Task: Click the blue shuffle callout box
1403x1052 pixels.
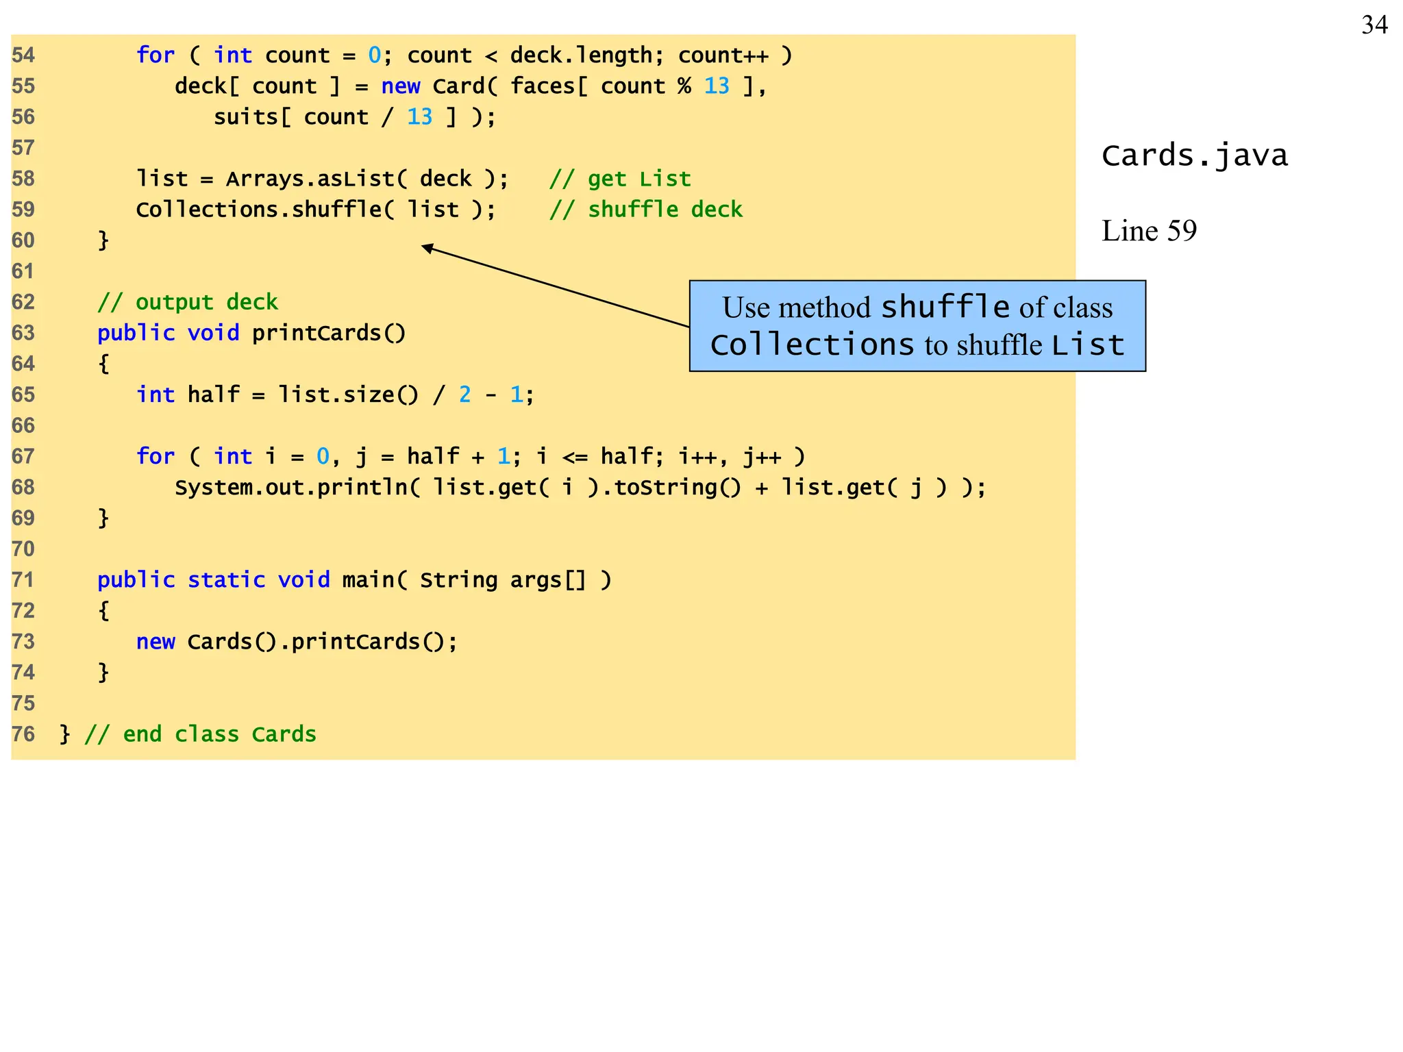Action: pyautogui.click(x=917, y=326)
